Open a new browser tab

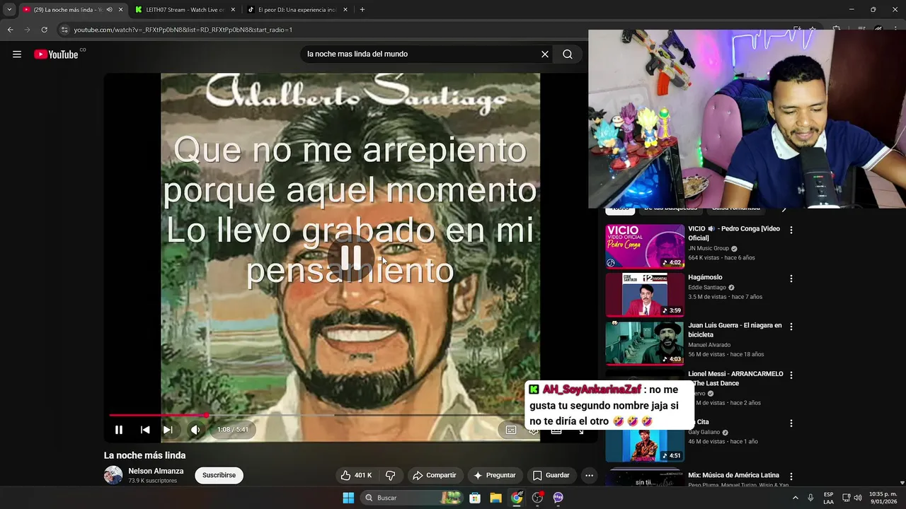tap(362, 10)
